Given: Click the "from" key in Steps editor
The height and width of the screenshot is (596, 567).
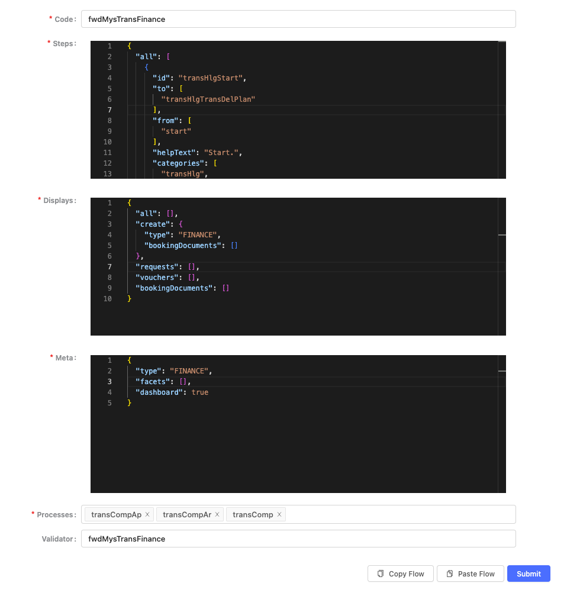Looking at the screenshot, I should (166, 121).
